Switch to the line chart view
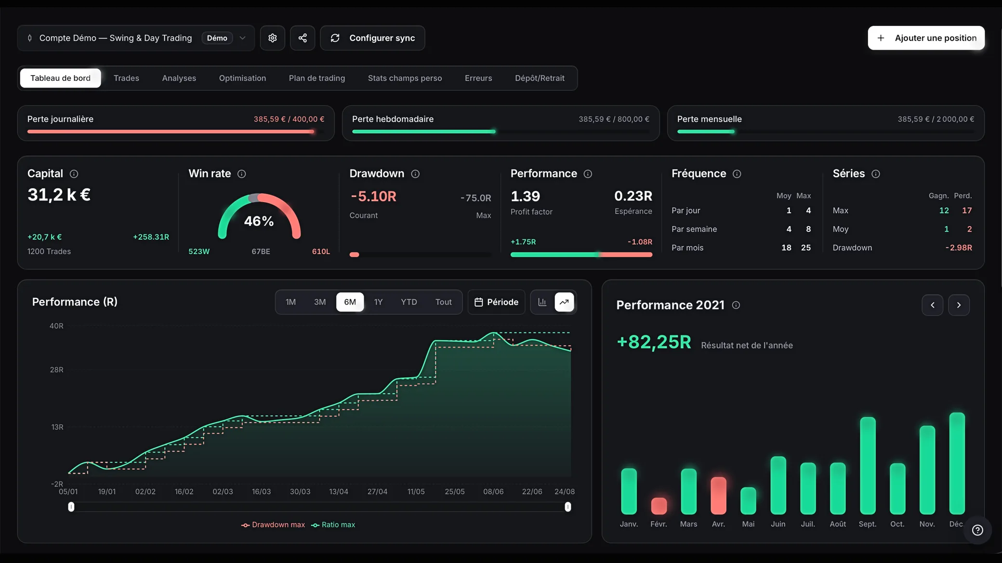The height and width of the screenshot is (563, 1002). [564, 302]
